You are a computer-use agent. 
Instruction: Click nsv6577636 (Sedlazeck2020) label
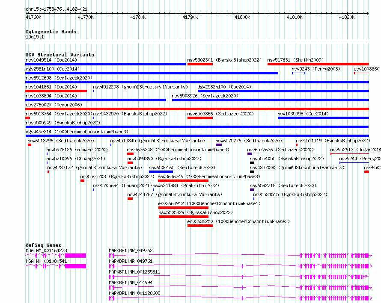(x=280, y=150)
